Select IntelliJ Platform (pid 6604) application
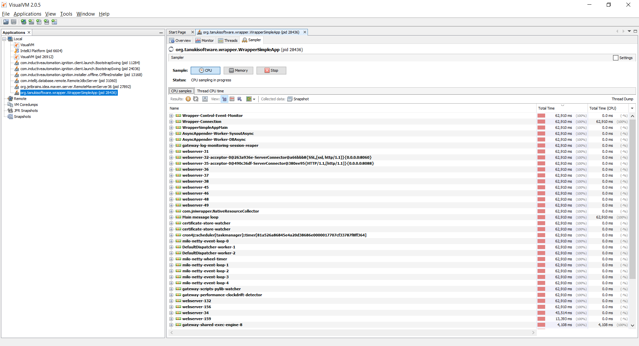This screenshot has width=639, height=346. point(41,51)
